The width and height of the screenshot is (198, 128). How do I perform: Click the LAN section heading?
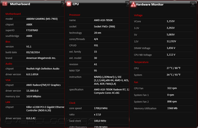click(x=8, y=102)
